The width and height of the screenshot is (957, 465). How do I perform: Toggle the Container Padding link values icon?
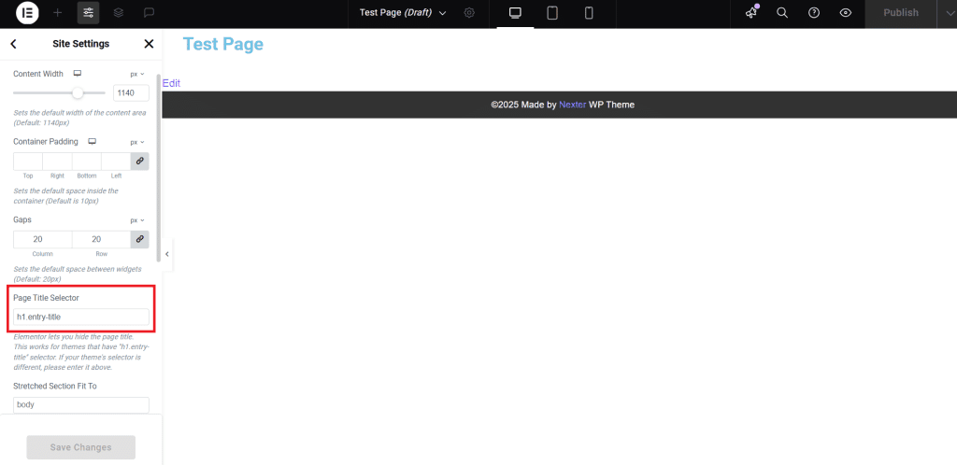(x=139, y=161)
